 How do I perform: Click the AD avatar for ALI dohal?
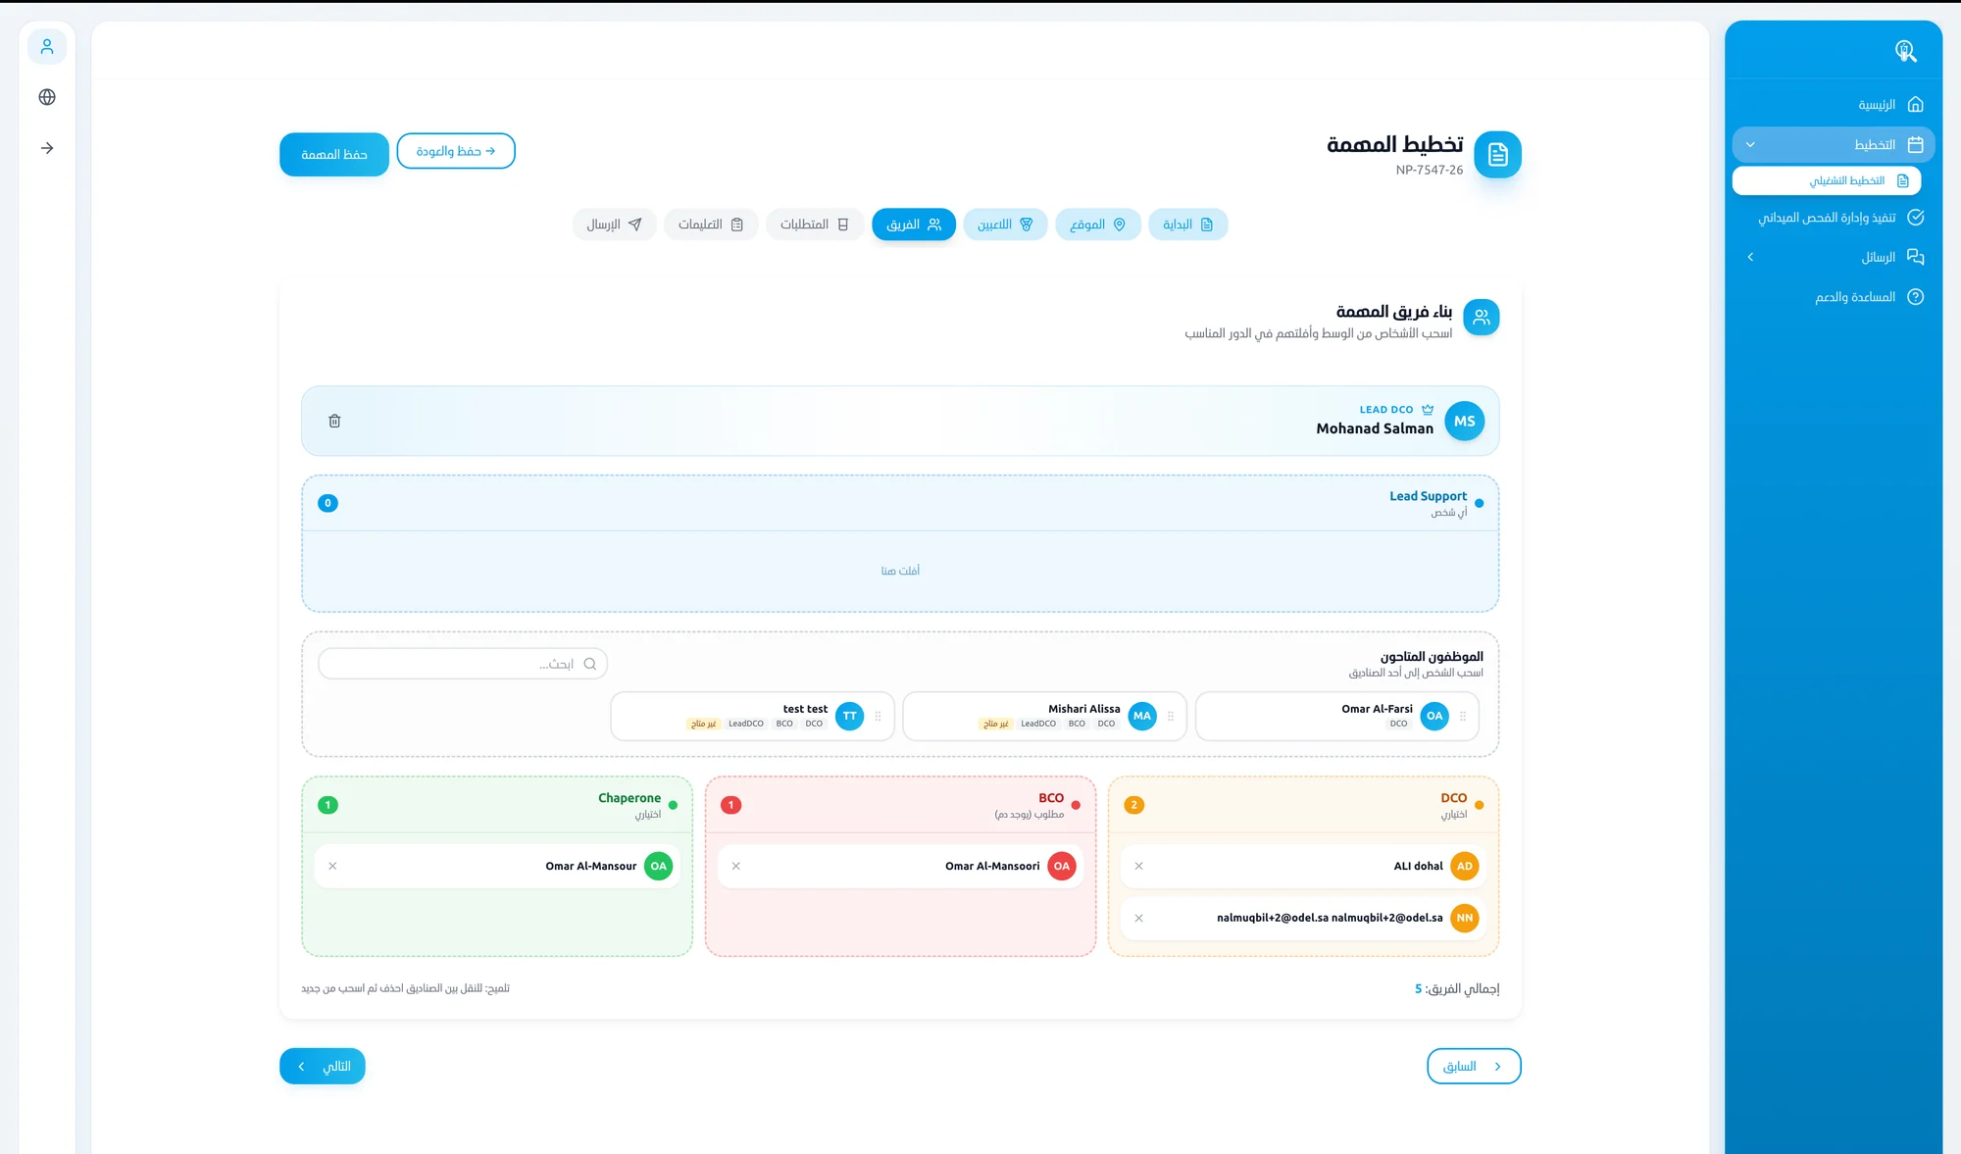1464,866
